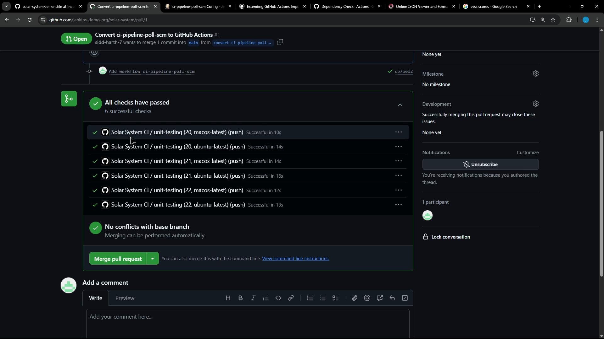Attach files with the paperclip icon
Viewport: 604px width, 339px height.
coord(355,298)
